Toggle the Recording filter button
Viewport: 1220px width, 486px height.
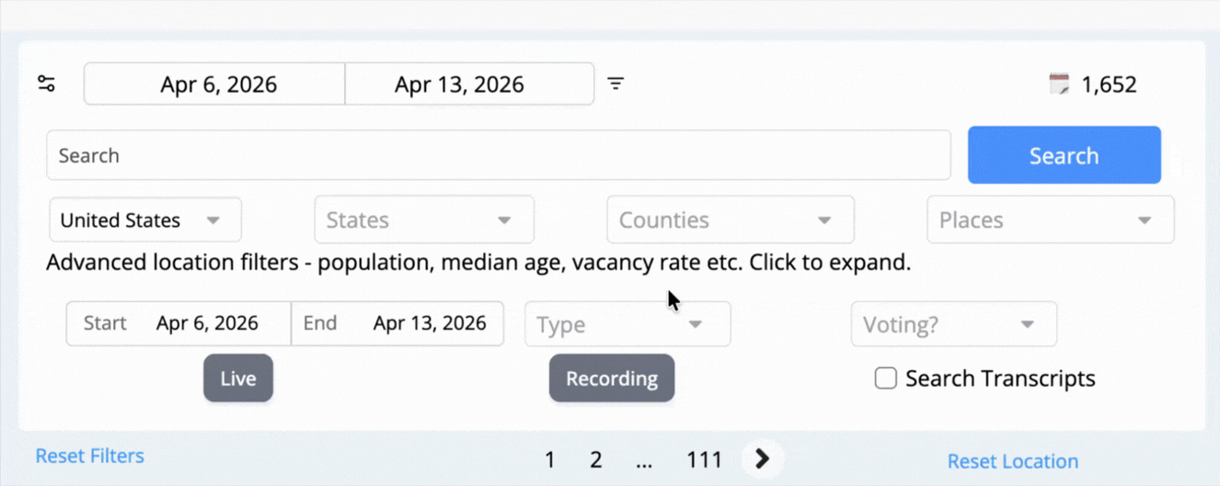[x=612, y=379]
